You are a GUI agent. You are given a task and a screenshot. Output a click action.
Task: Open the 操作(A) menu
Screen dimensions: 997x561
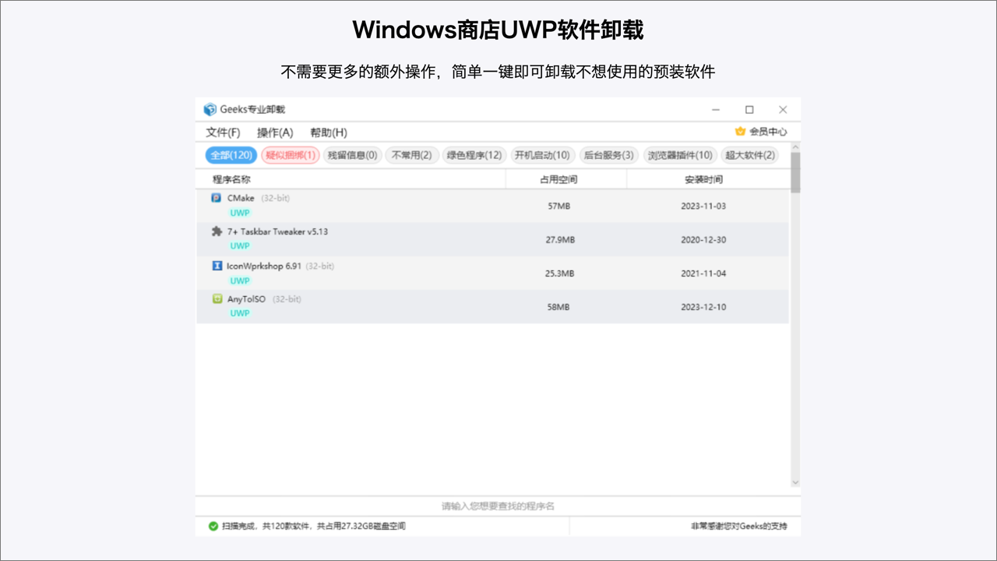(x=274, y=132)
